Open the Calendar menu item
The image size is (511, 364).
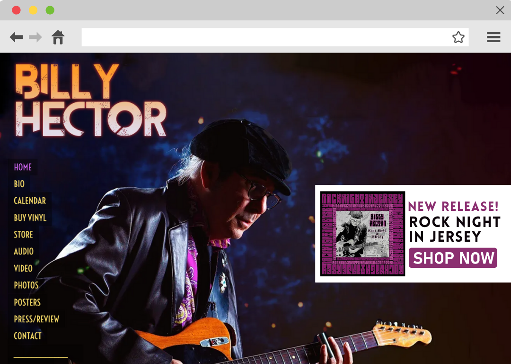(x=30, y=201)
